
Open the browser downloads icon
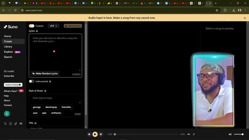coord(234,10)
